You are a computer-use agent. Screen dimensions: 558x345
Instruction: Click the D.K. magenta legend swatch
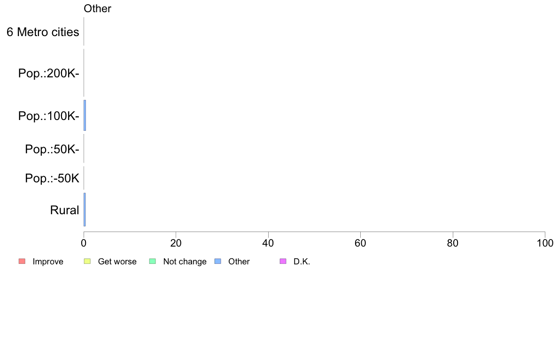click(x=283, y=261)
